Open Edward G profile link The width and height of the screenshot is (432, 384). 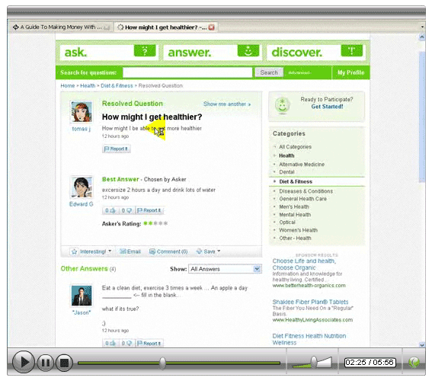coord(82,204)
